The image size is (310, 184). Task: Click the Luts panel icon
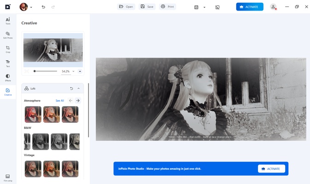[26, 88]
